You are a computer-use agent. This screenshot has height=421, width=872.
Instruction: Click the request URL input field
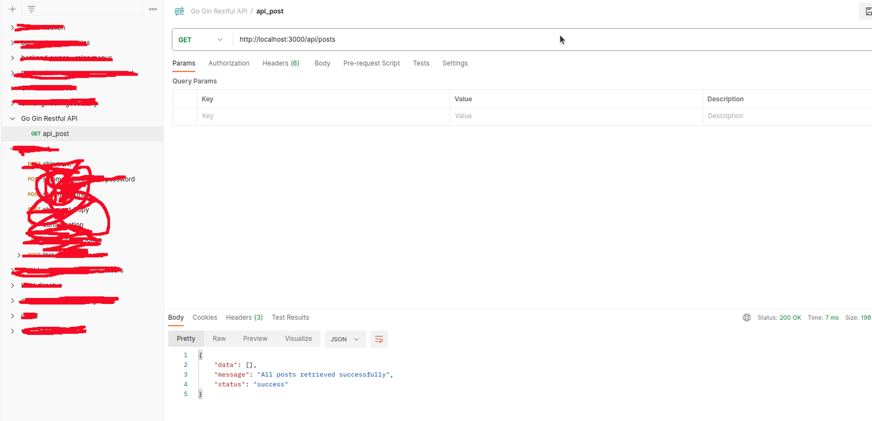point(436,40)
